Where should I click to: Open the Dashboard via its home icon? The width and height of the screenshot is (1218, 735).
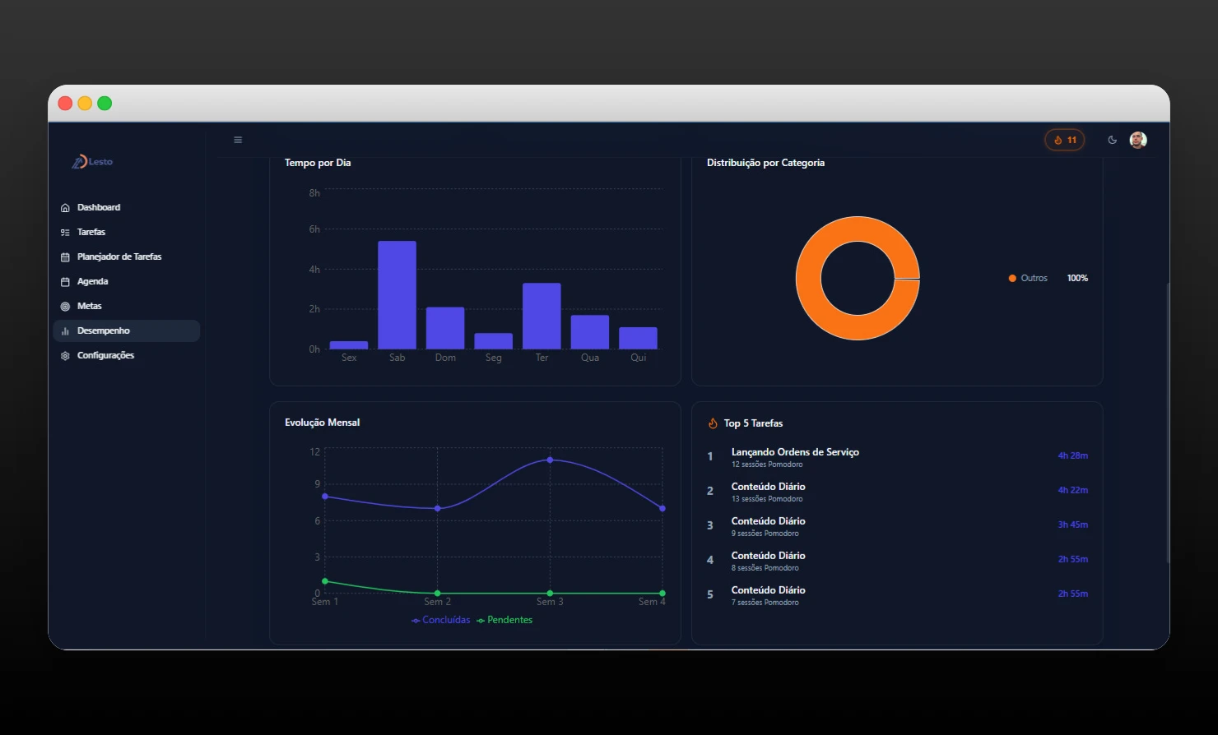click(x=65, y=207)
